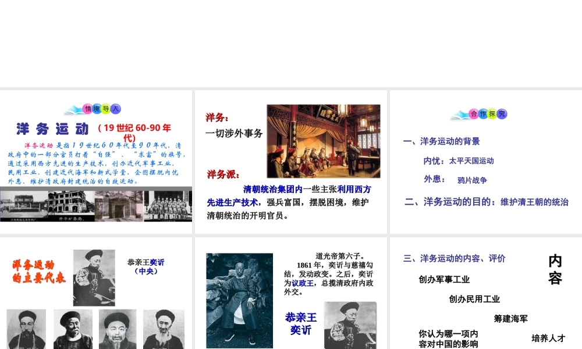
Task: Click the 鸦片战争 text
Action: click(x=472, y=180)
